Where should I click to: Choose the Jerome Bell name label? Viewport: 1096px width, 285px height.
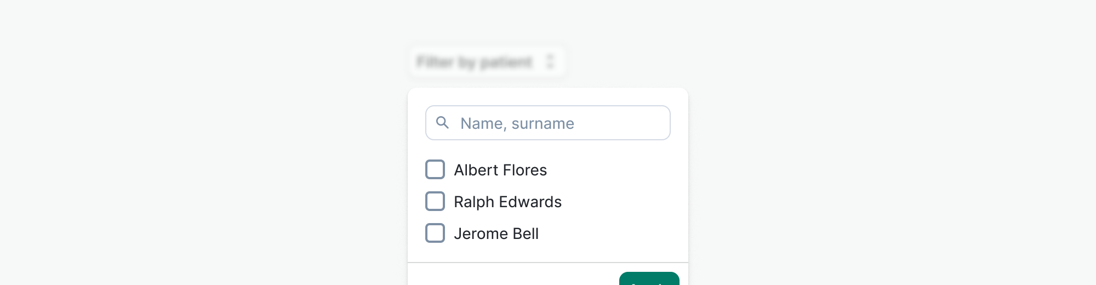496,233
